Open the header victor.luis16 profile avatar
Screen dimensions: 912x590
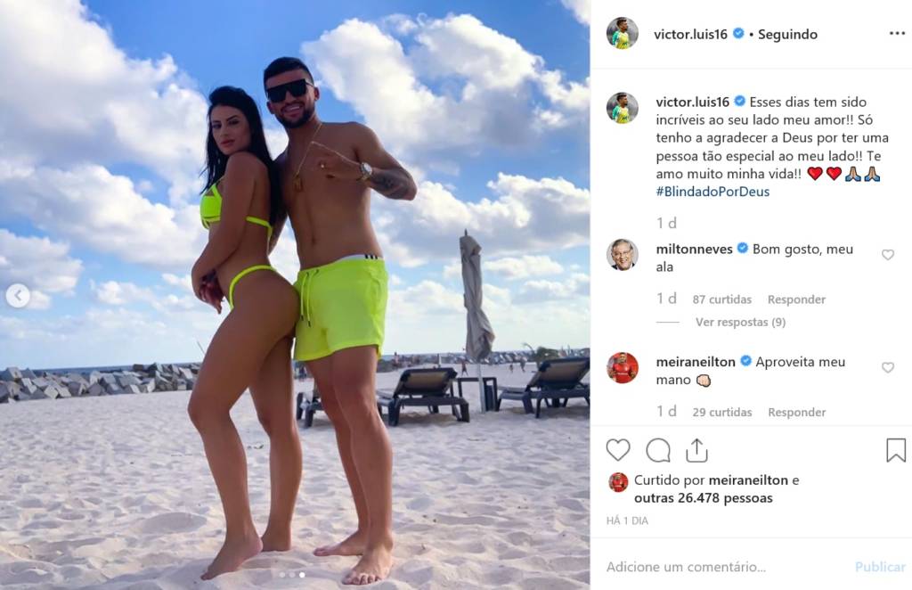(623, 33)
